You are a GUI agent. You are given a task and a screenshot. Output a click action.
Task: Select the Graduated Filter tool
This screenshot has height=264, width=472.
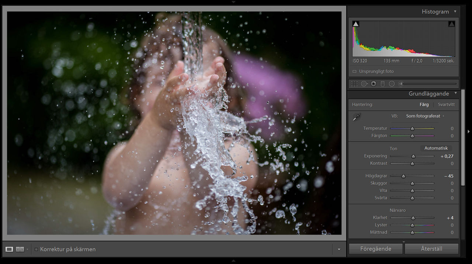click(x=382, y=84)
